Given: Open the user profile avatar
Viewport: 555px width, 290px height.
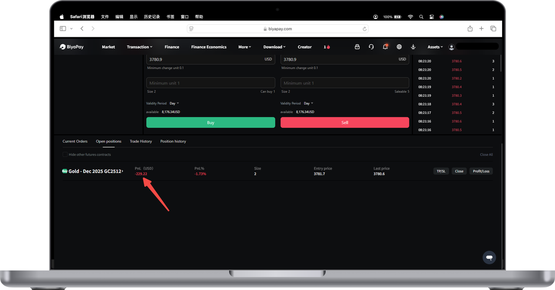Looking at the screenshot, I should coord(451,47).
